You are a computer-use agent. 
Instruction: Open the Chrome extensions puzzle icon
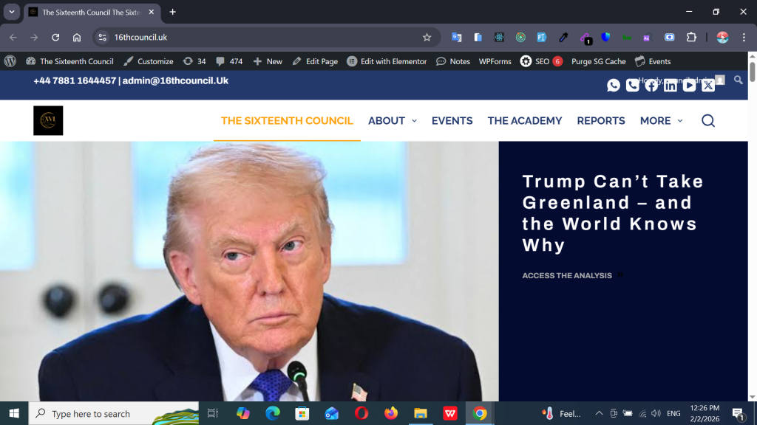pos(691,37)
